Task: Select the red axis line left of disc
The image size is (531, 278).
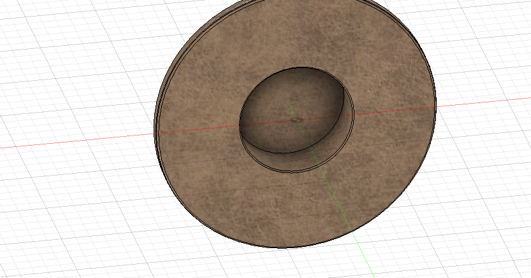Action: pyautogui.click(x=76, y=141)
